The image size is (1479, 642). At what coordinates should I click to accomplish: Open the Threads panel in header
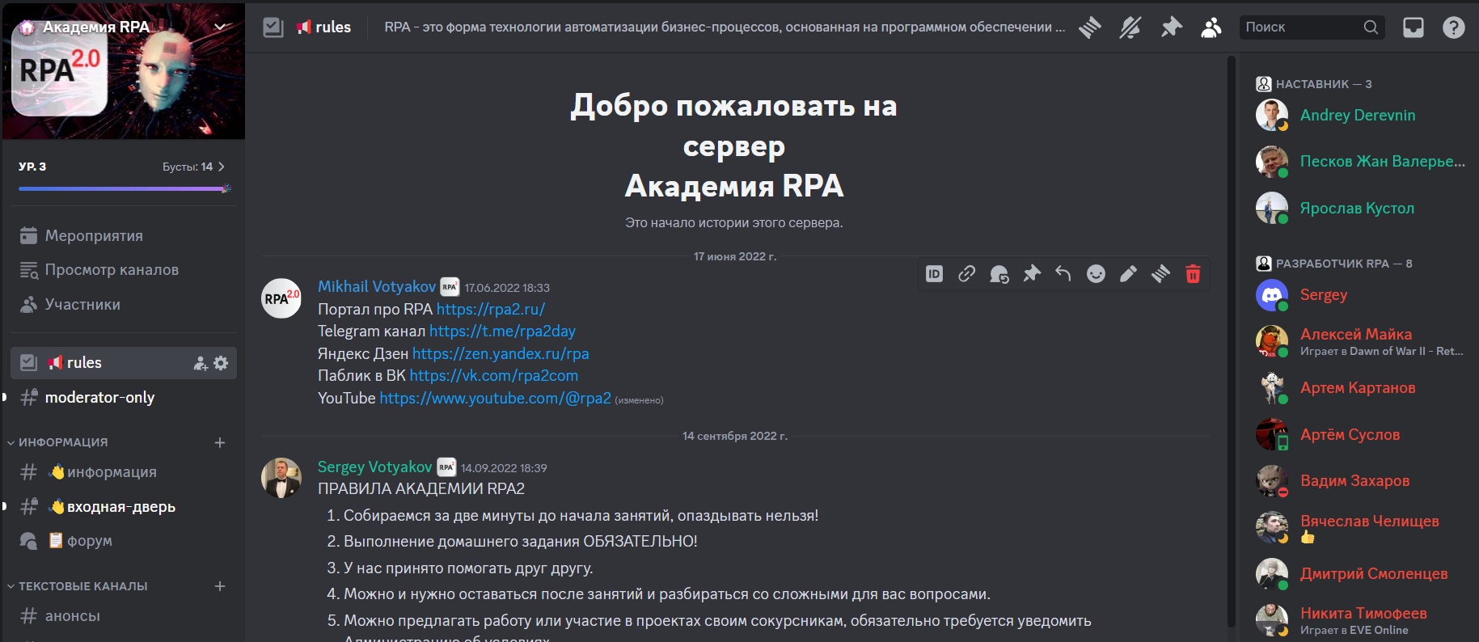coord(1090,27)
